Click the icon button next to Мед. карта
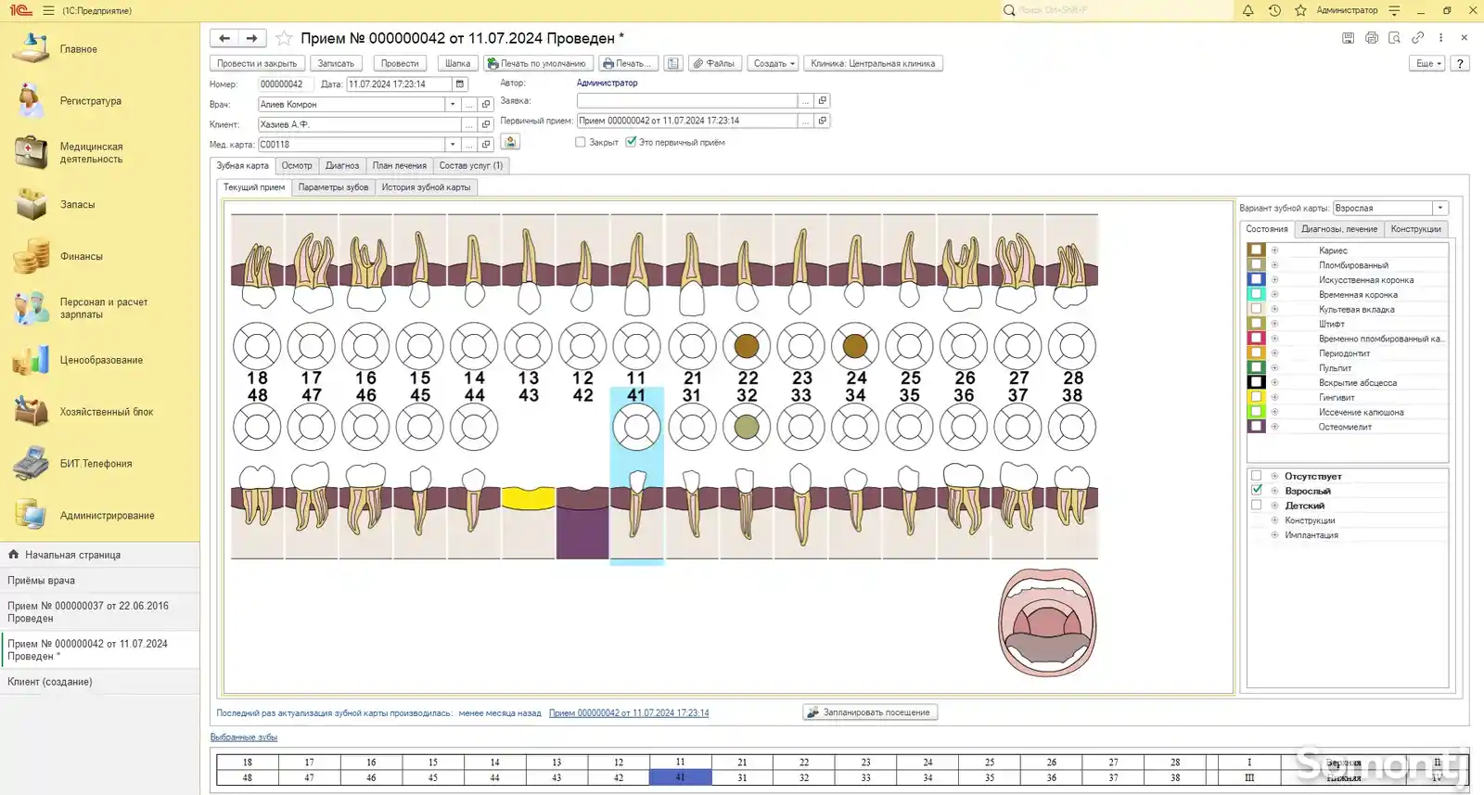 tap(509, 142)
